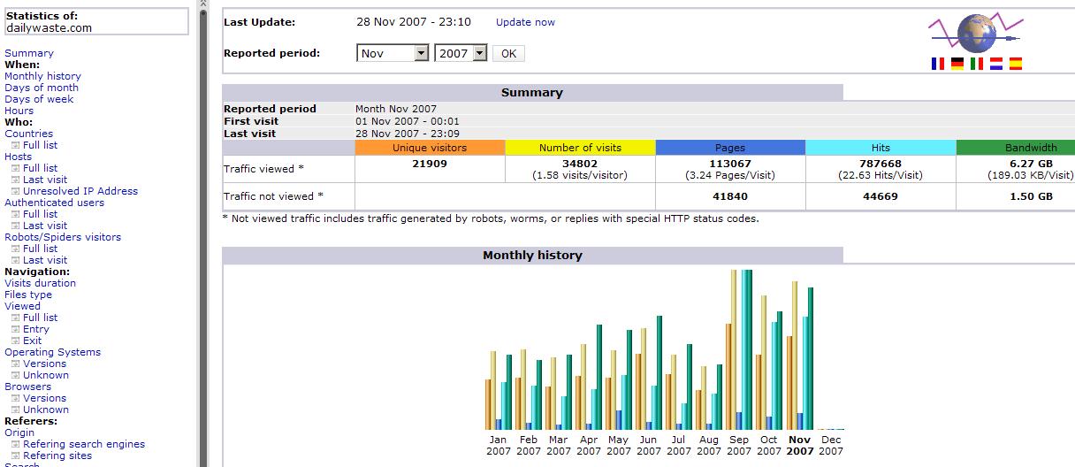Switch language using the German flag

(957, 64)
